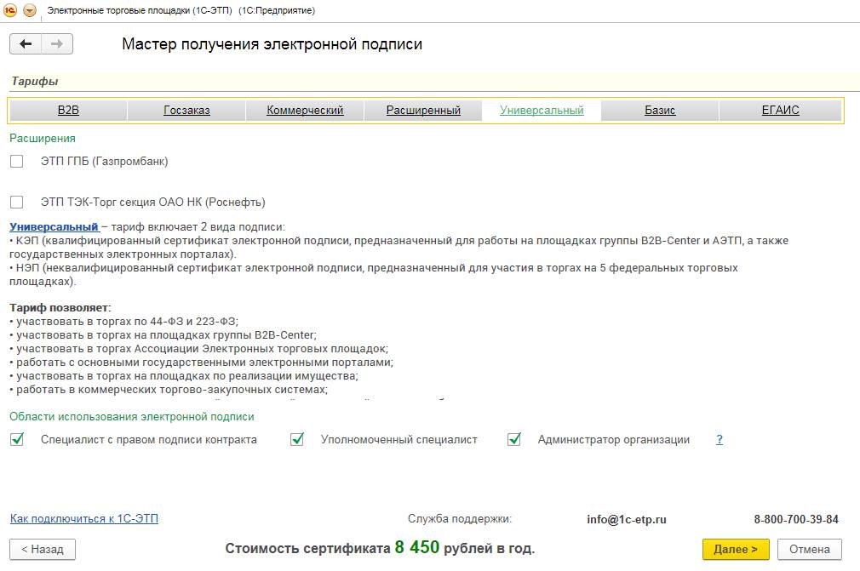Select the Универсальный tariff tab
Viewport: 860px width, 571px height.
tap(542, 110)
